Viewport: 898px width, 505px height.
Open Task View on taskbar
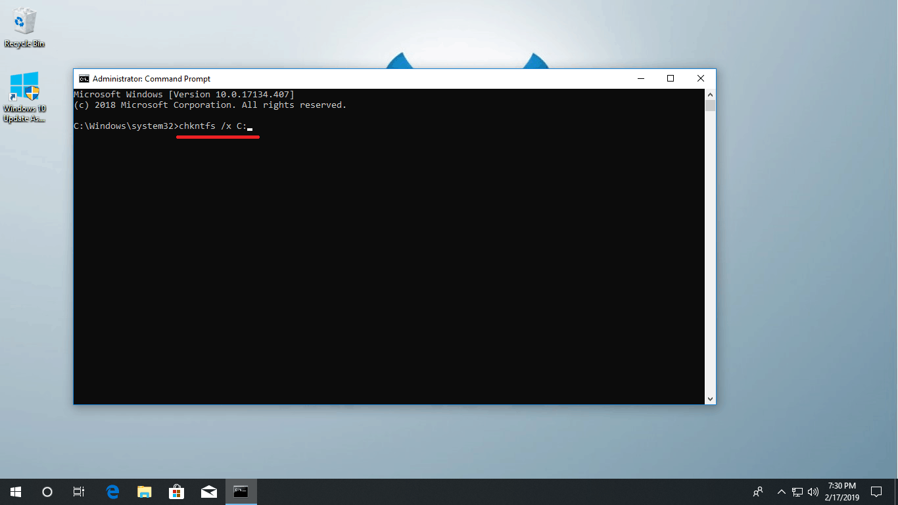tap(79, 492)
